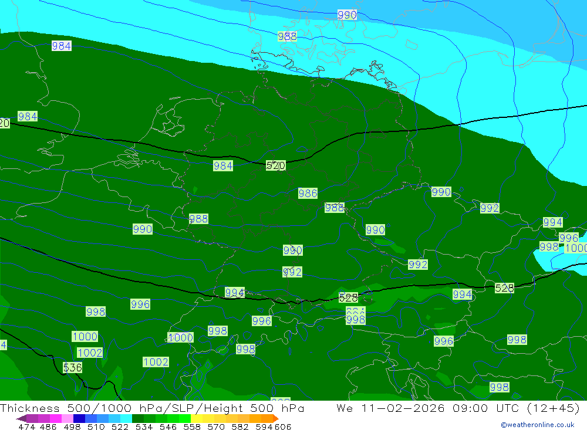Select the magenta legend color swatch
This screenshot has width=587, height=430.
(x=55, y=418)
